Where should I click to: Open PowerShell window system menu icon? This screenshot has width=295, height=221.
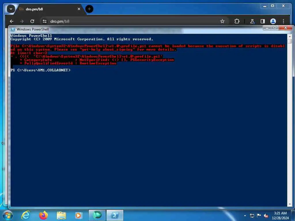(x=13, y=29)
